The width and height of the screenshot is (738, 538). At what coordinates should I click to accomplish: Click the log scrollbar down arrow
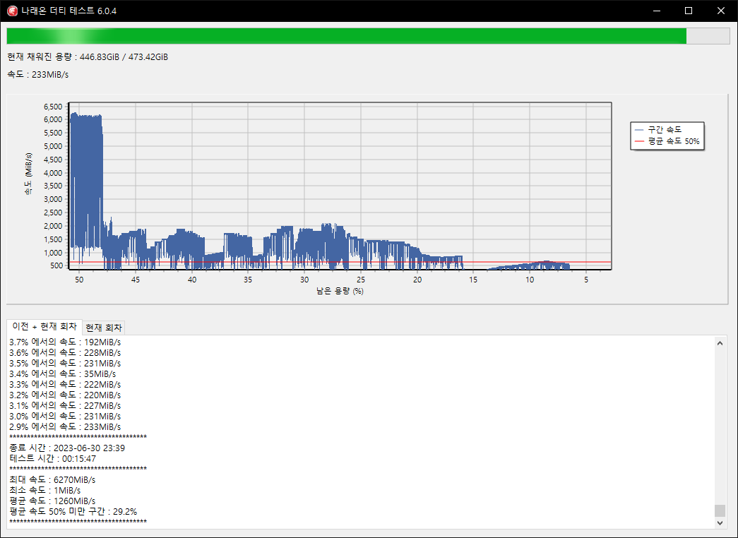(720, 522)
